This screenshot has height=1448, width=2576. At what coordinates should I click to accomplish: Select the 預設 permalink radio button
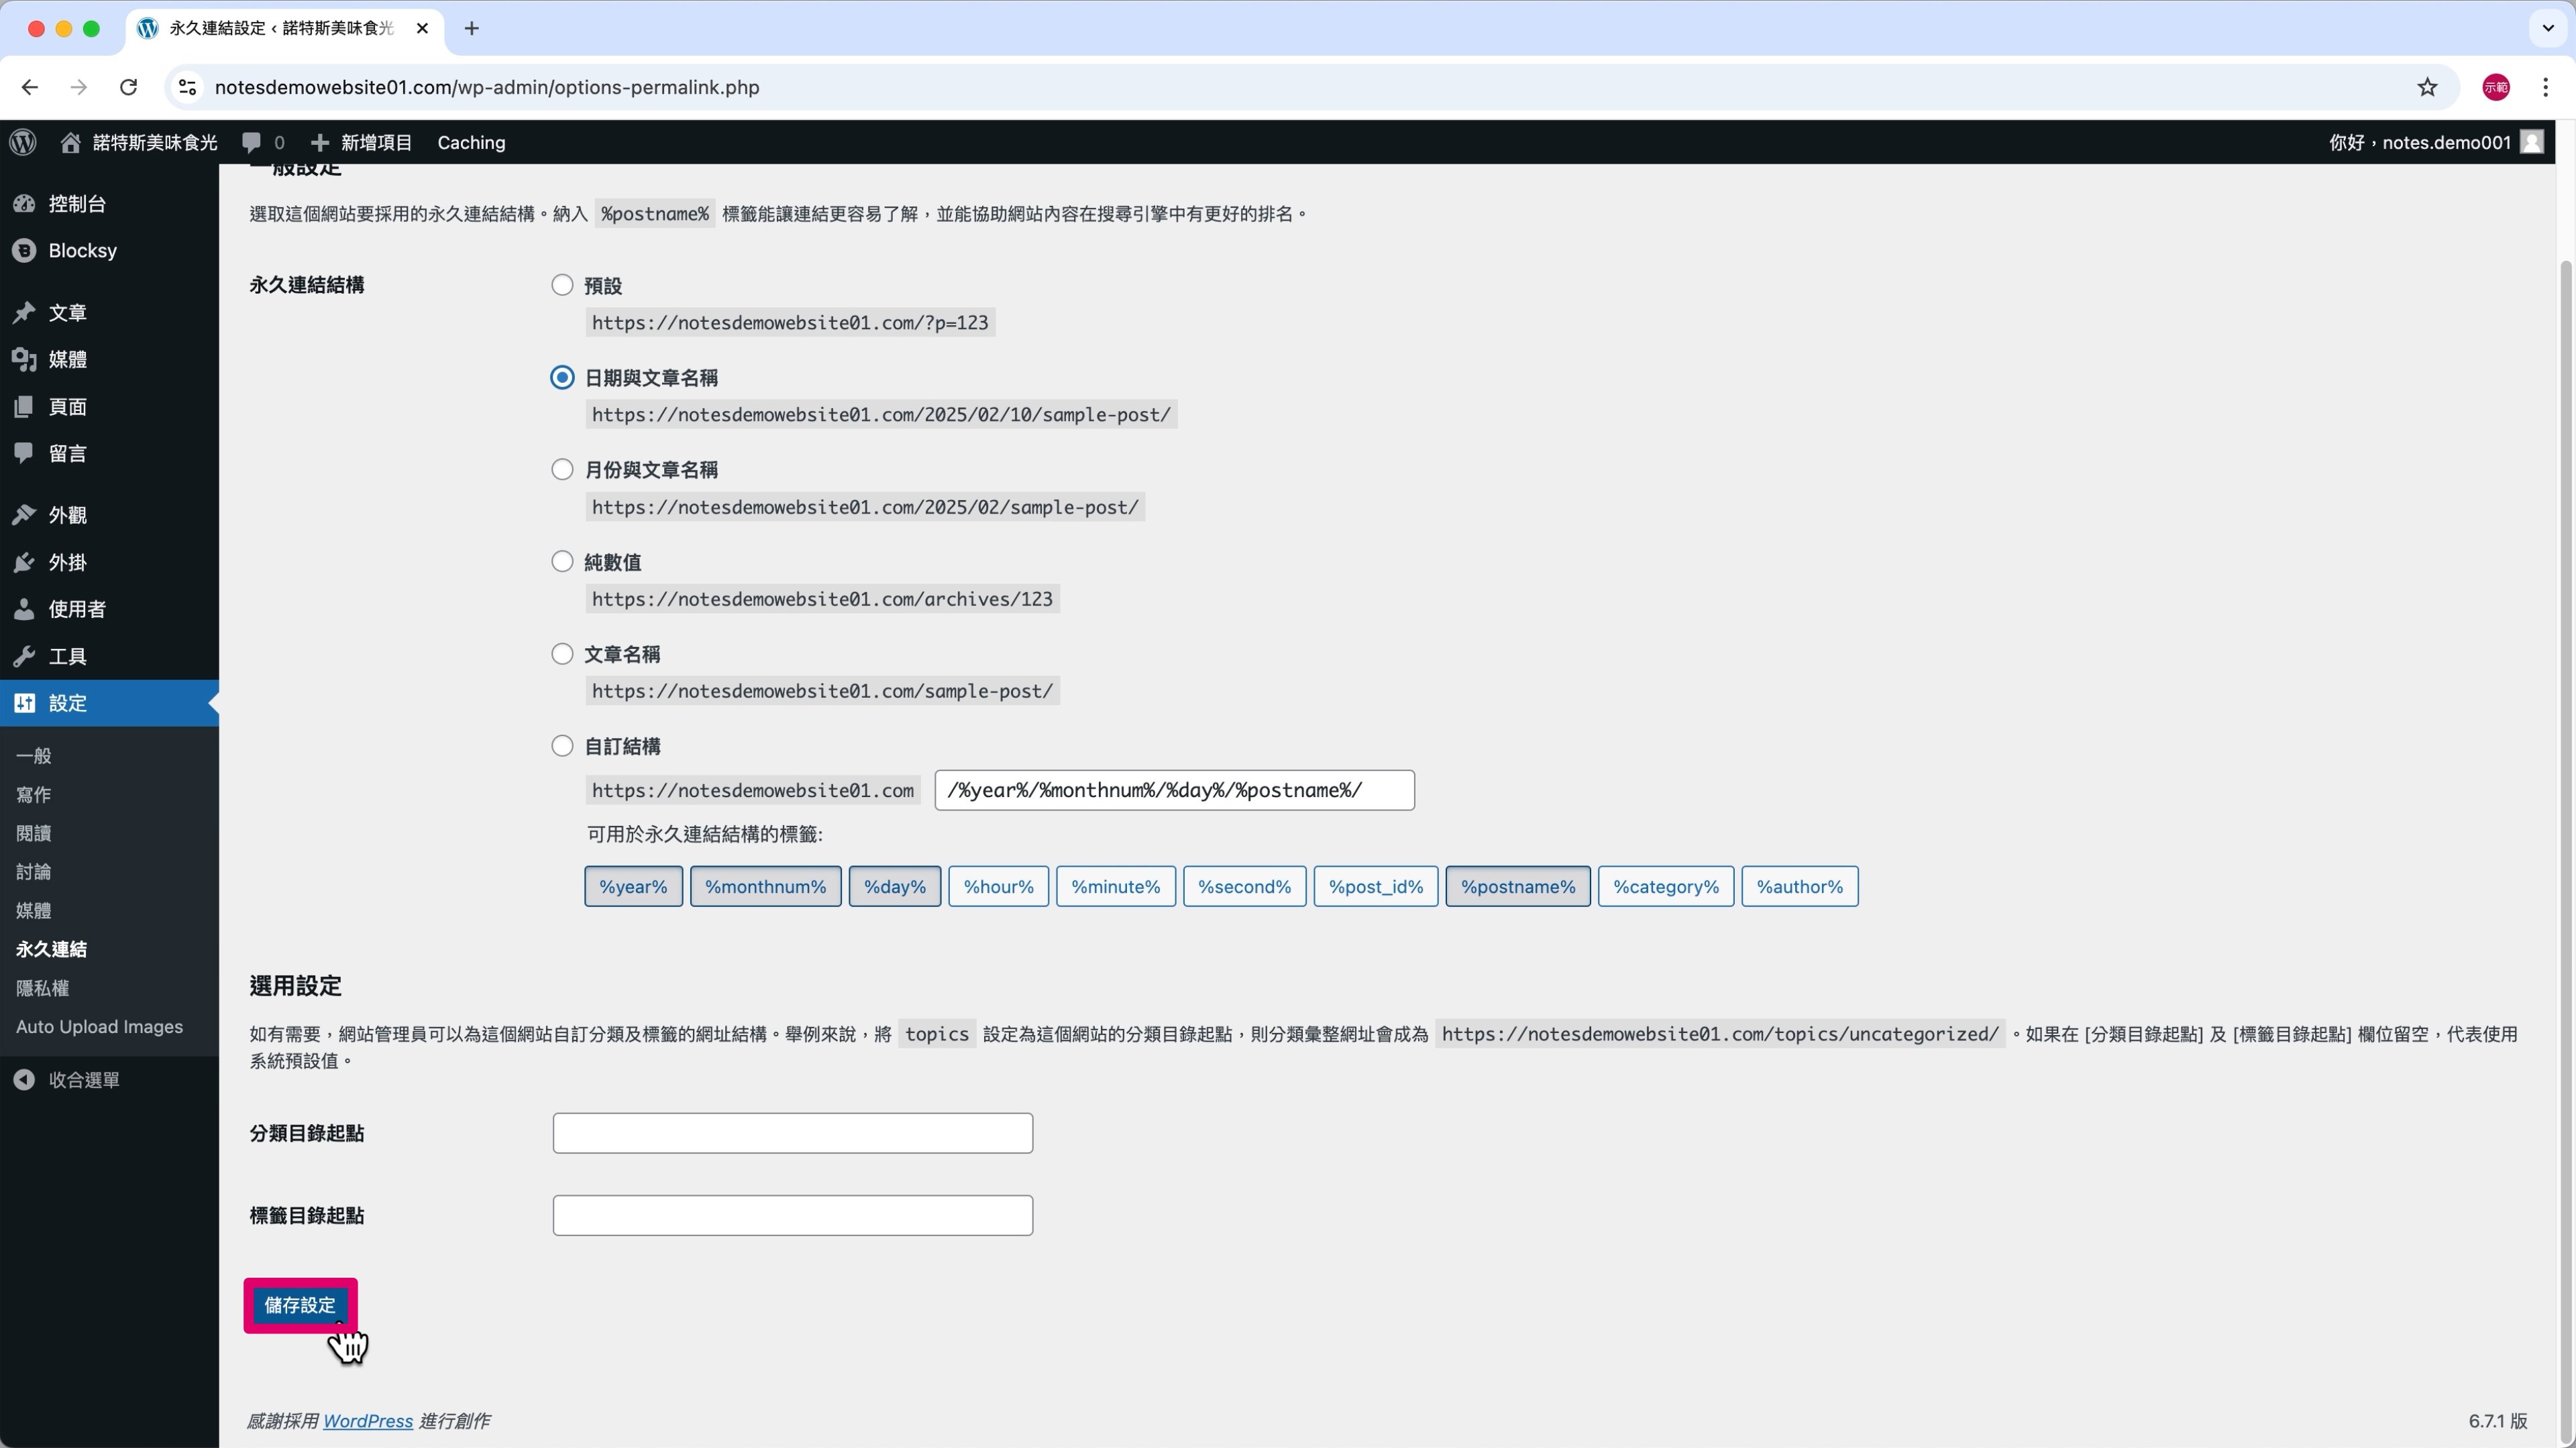point(562,285)
